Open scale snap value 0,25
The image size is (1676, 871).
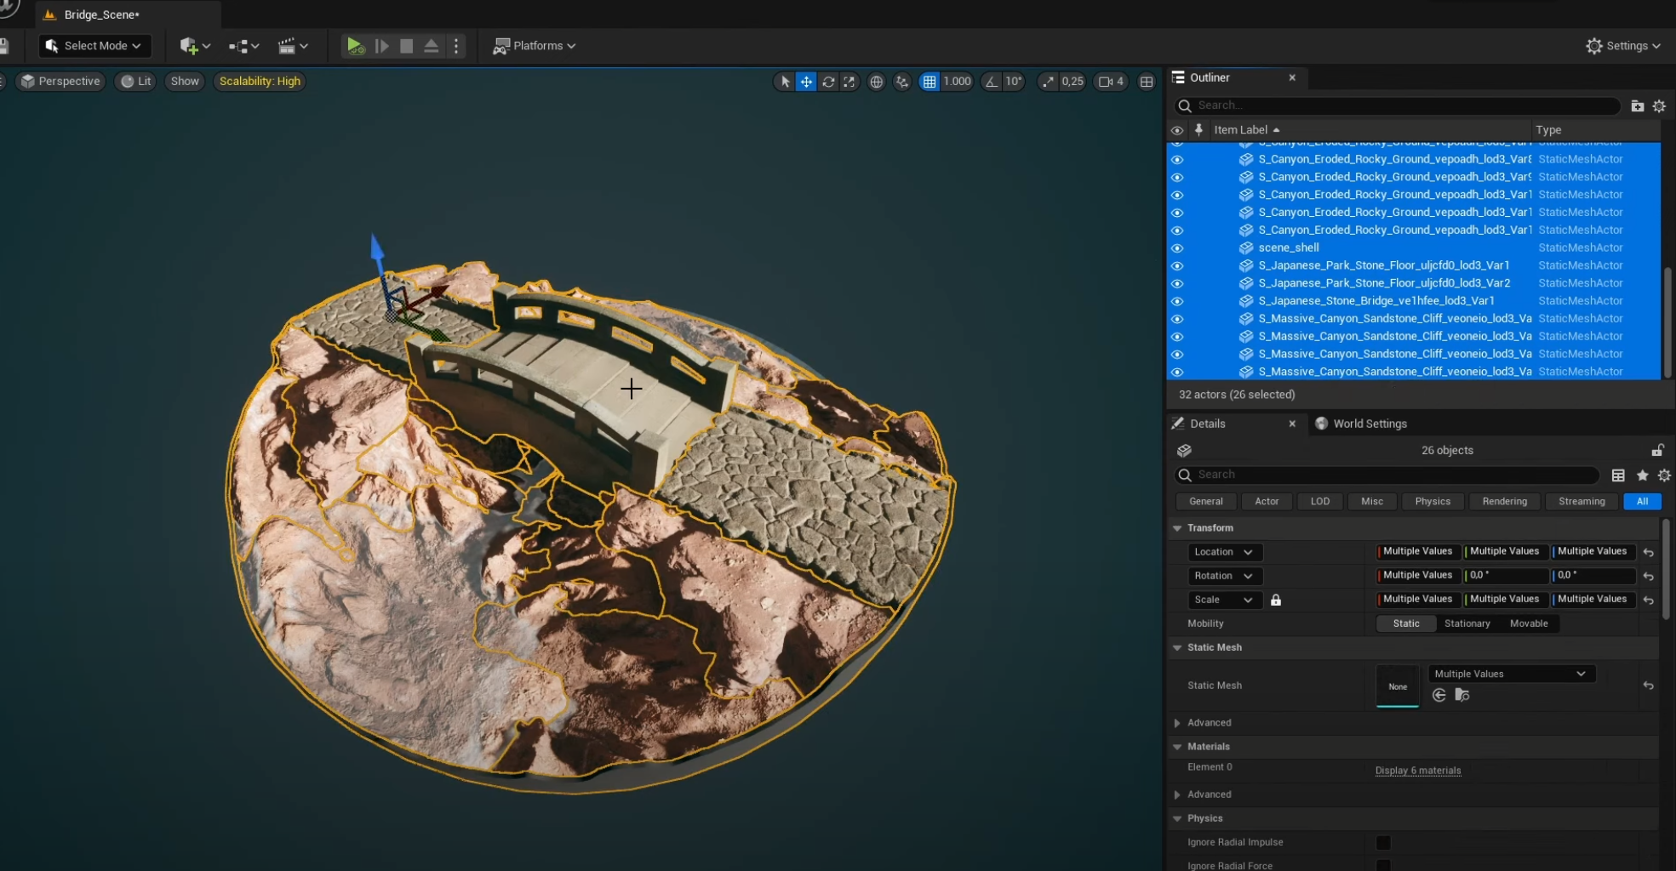tap(1073, 82)
